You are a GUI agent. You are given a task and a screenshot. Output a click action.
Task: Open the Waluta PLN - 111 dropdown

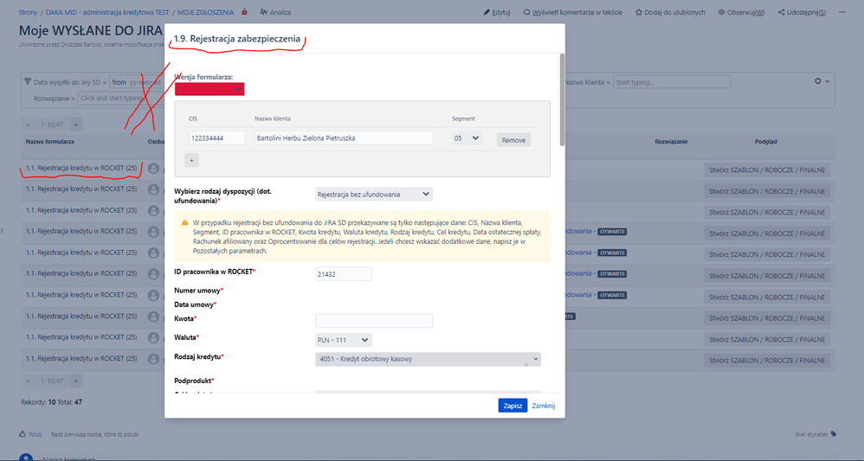point(344,340)
